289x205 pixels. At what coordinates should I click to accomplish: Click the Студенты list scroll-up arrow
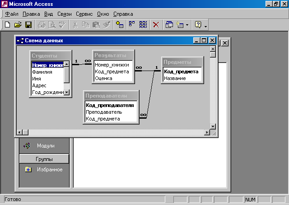pyautogui.click(x=66, y=64)
